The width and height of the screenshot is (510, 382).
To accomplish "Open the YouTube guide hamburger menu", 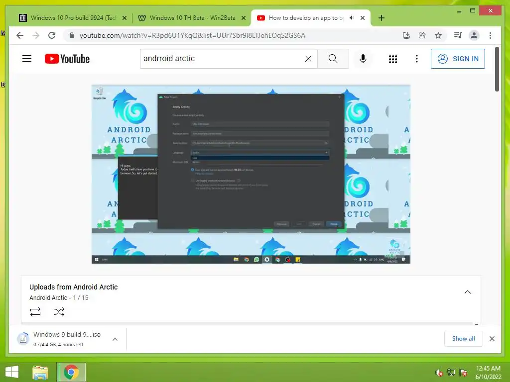I will 27,59.
